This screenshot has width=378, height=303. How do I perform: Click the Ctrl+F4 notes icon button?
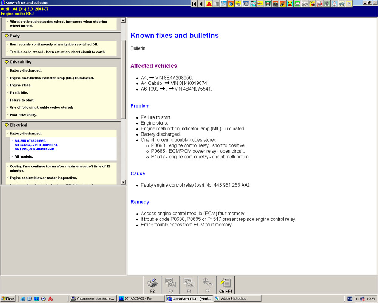(225, 285)
